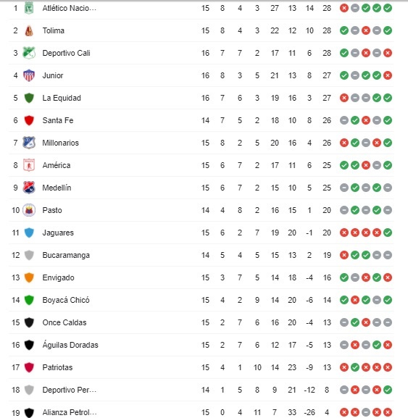Select the Medellín club badge
Viewport: 408px width, 418px height.
point(29,188)
